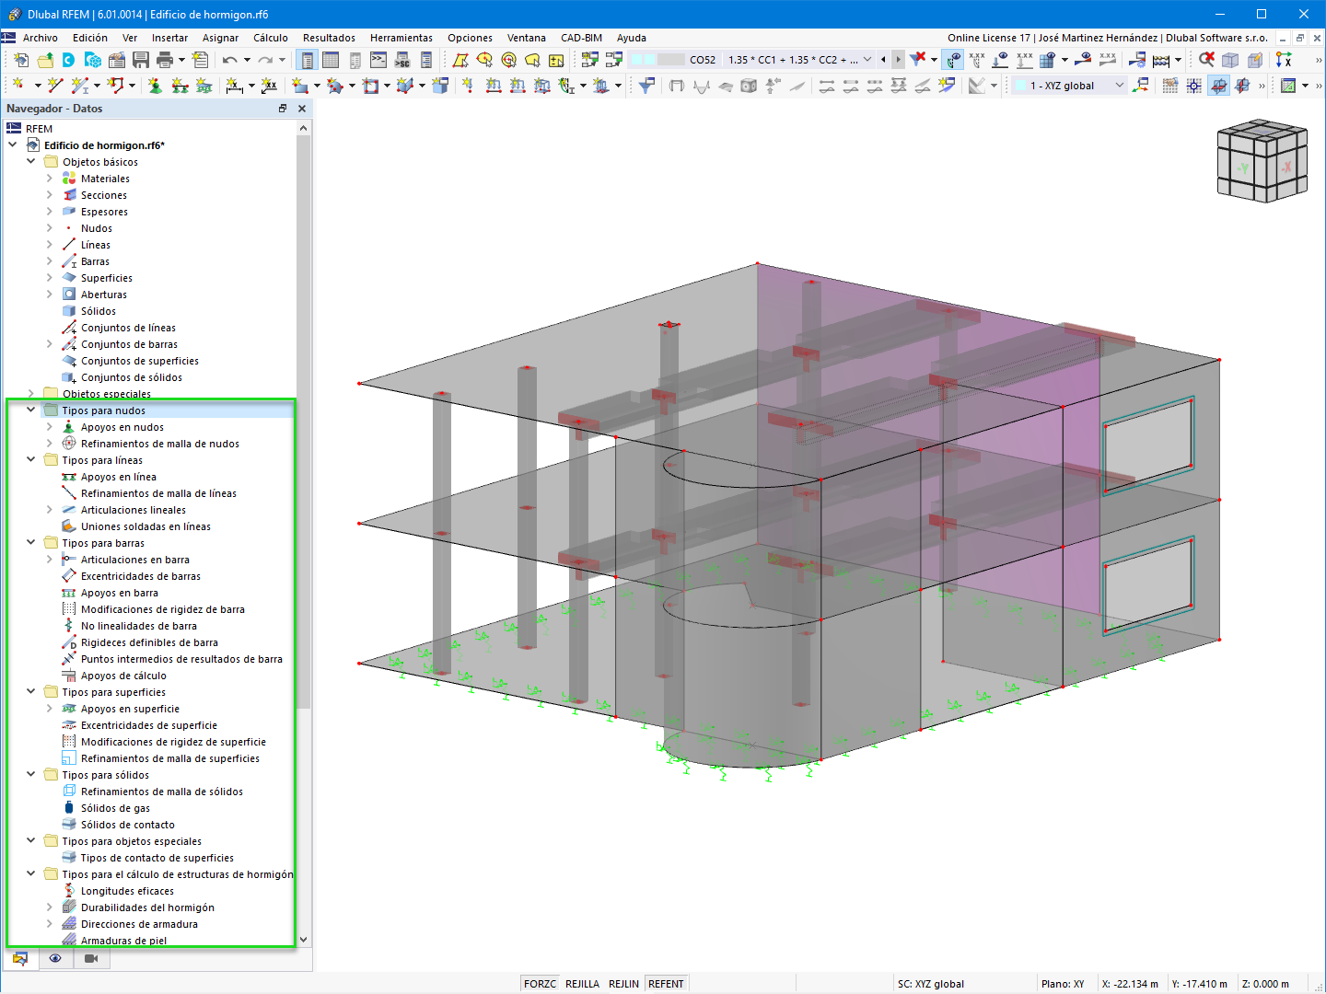Switch to navigator camera views tab
This screenshot has height=994, width=1326.
coord(90,958)
